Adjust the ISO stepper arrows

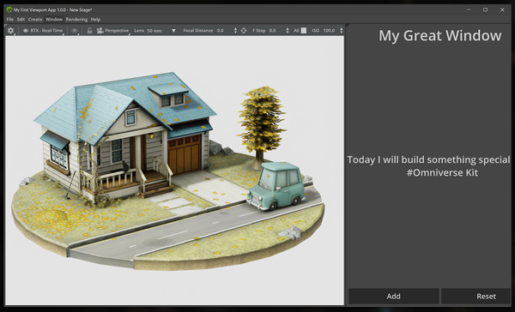click(x=342, y=31)
